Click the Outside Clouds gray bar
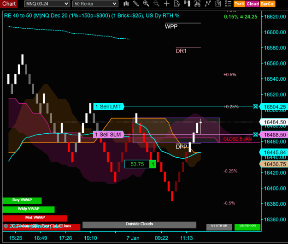288x244 pixels. (x=139, y=225)
